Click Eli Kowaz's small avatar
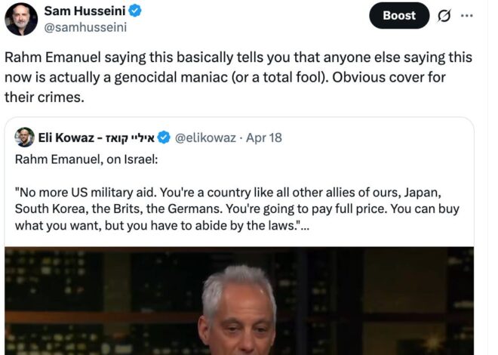The height and width of the screenshot is (355, 498). [24, 137]
